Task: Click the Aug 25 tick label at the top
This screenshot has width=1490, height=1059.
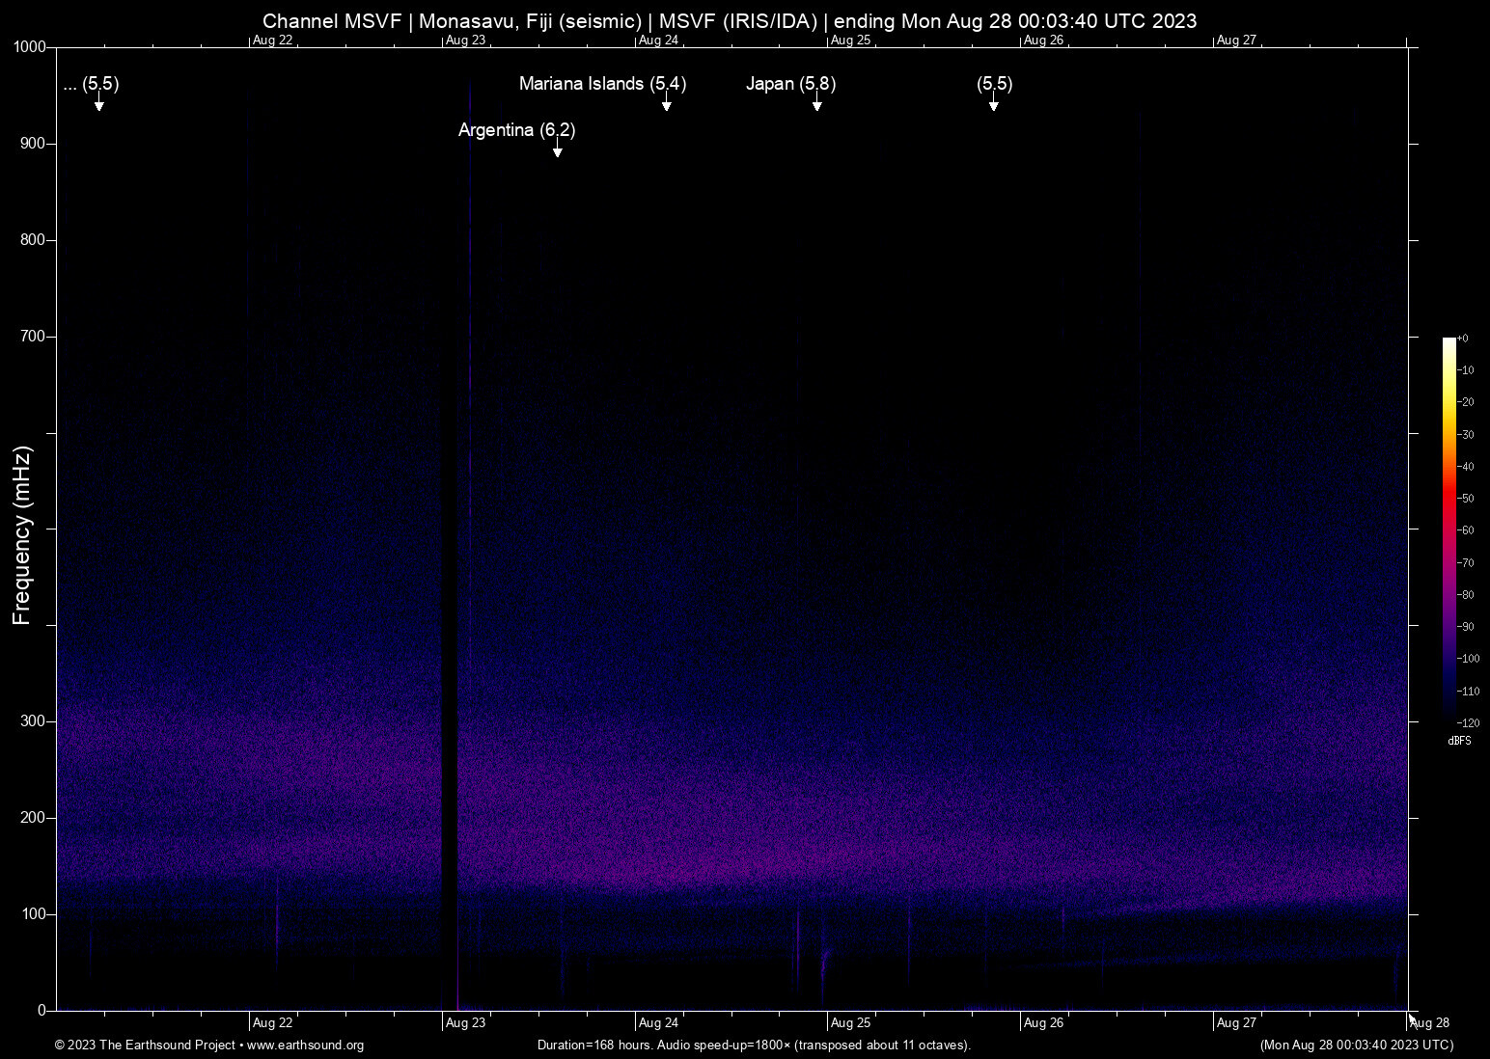Action: [852, 40]
